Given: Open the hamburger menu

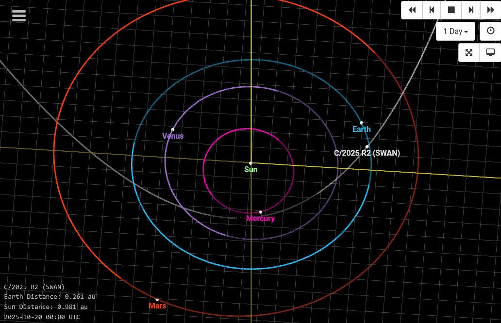Looking at the screenshot, I should (x=19, y=16).
